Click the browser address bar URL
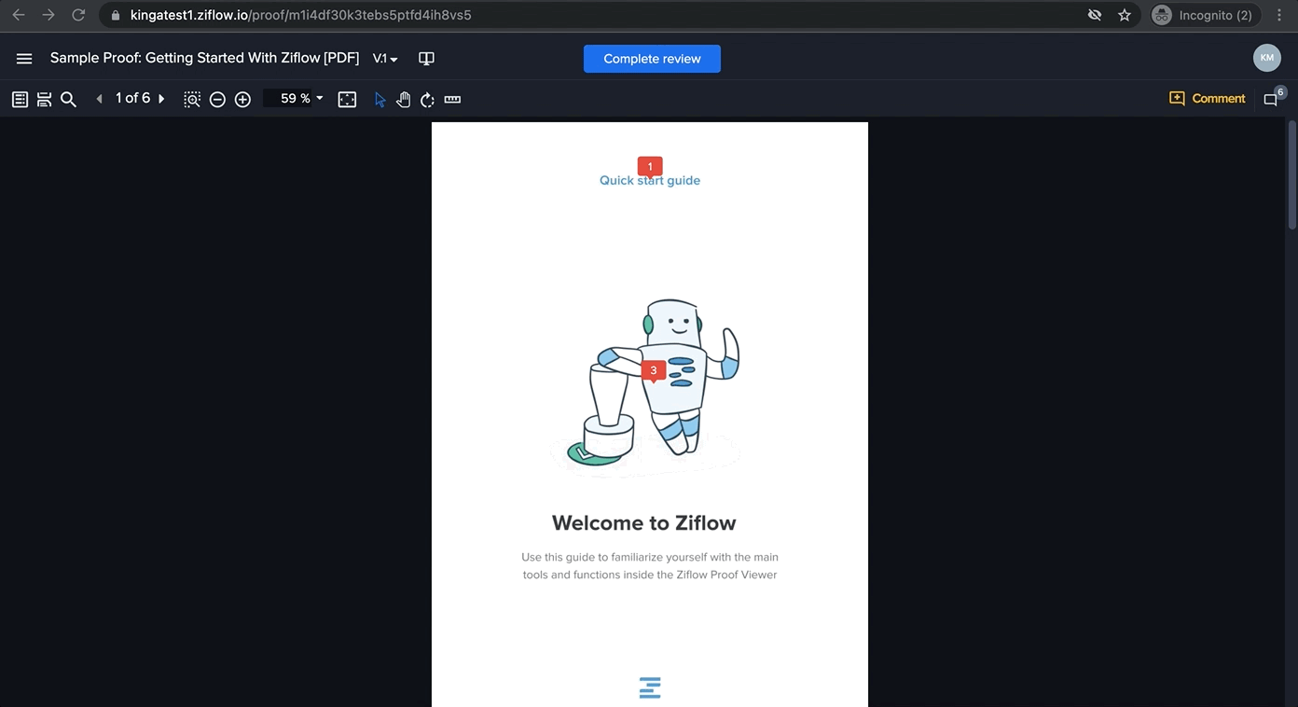The width and height of the screenshot is (1298, 707). point(300,15)
